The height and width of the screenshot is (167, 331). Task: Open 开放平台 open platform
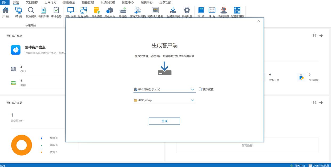point(110,12)
